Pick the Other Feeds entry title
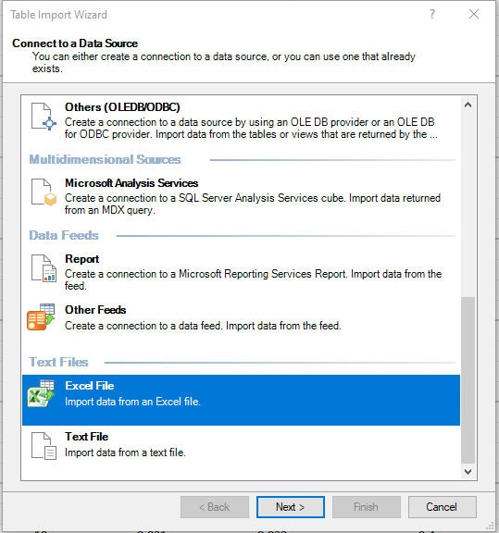This screenshot has width=499, height=533. click(x=95, y=310)
